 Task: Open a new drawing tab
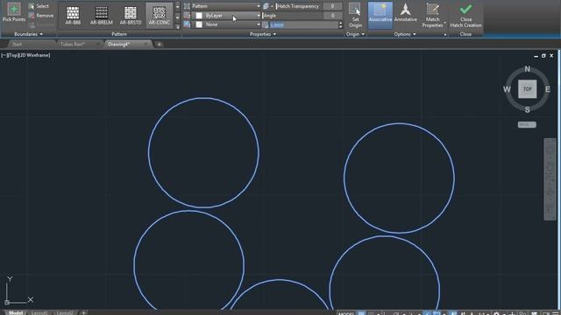coord(160,45)
